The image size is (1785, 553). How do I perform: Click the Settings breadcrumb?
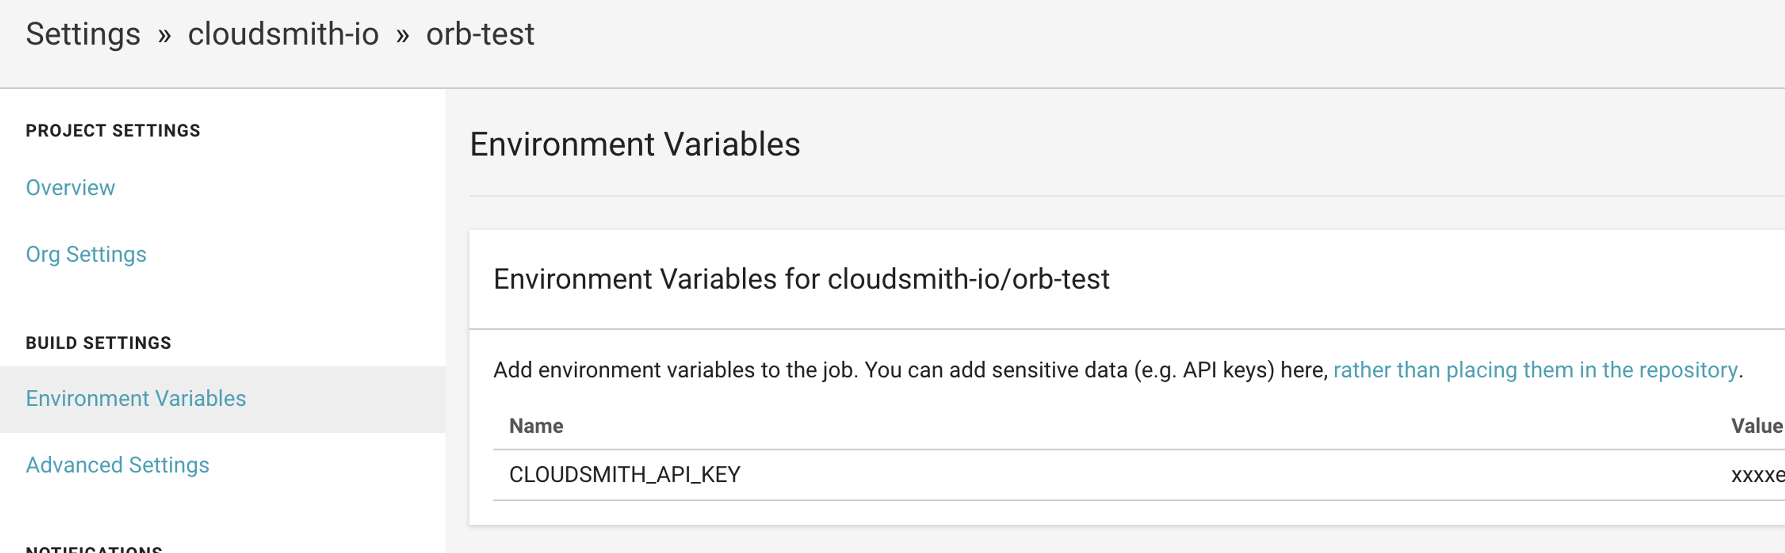point(83,33)
